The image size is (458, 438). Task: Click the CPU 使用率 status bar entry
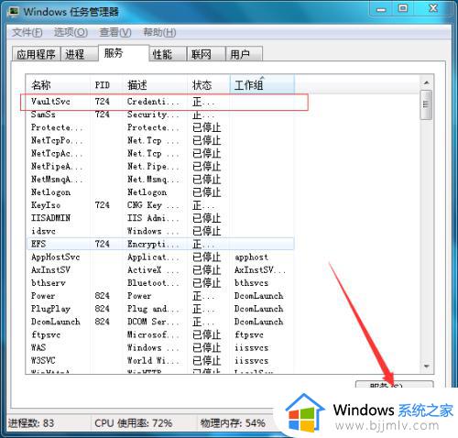[x=134, y=423]
